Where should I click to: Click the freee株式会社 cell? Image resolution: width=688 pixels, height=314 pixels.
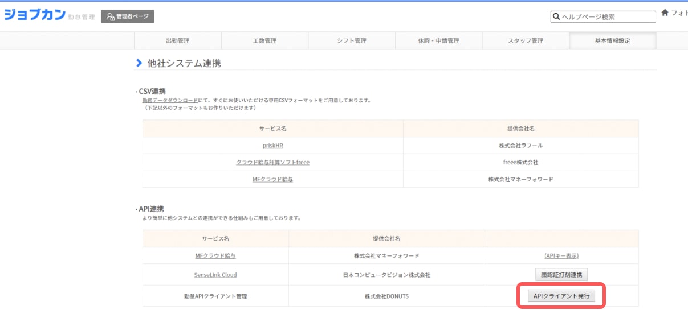click(x=520, y=162)
